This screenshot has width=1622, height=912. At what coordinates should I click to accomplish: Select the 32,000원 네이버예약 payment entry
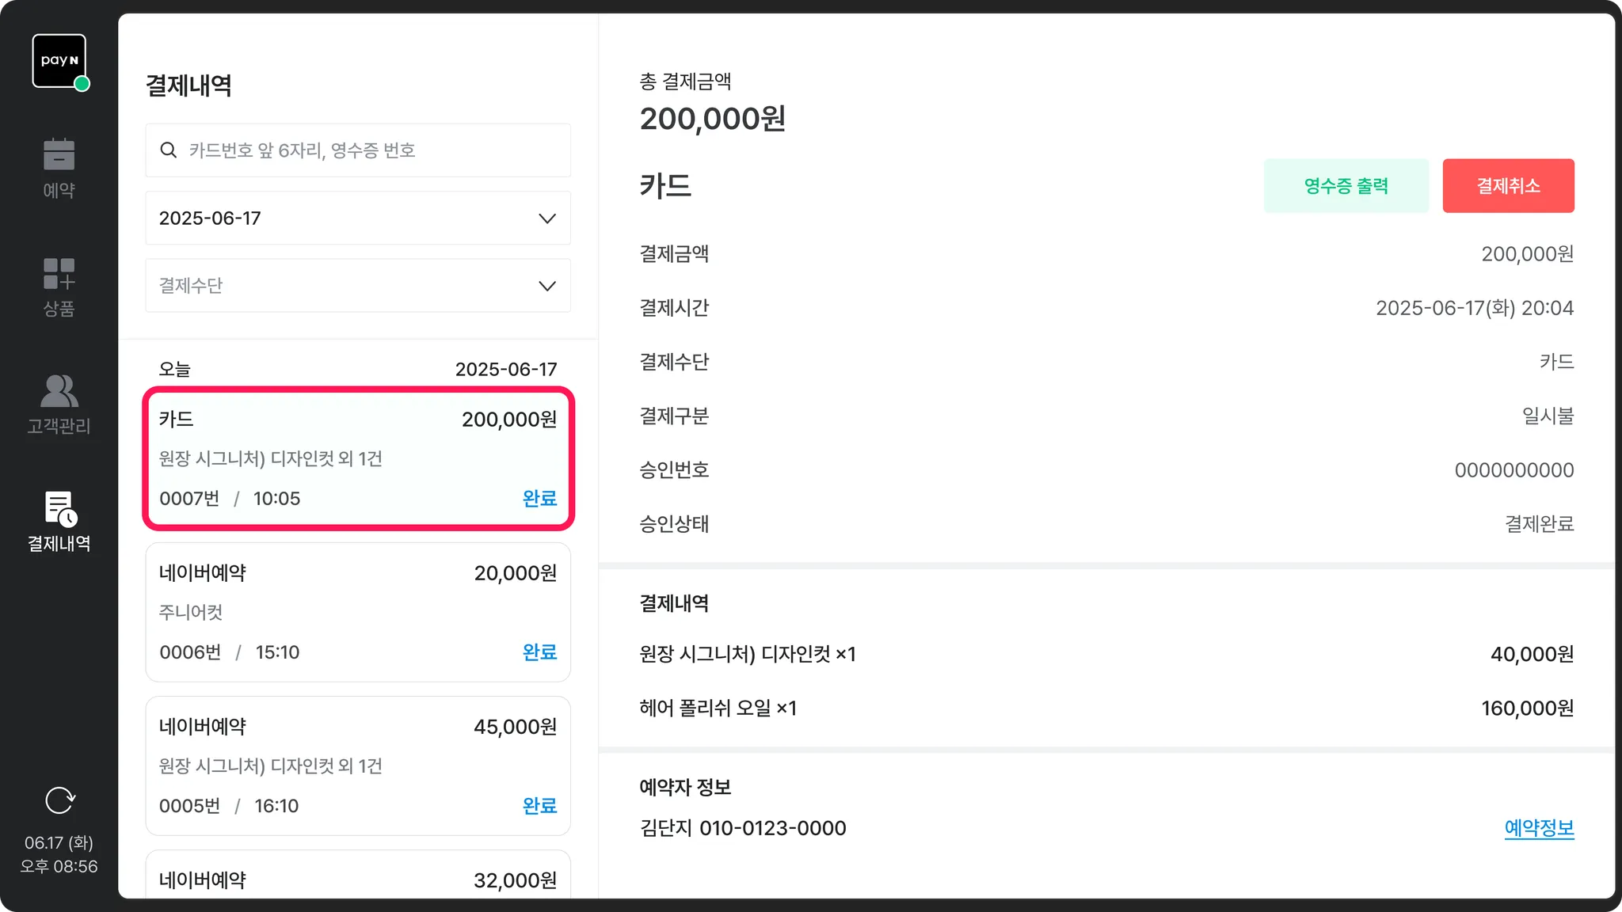[358, 879]
